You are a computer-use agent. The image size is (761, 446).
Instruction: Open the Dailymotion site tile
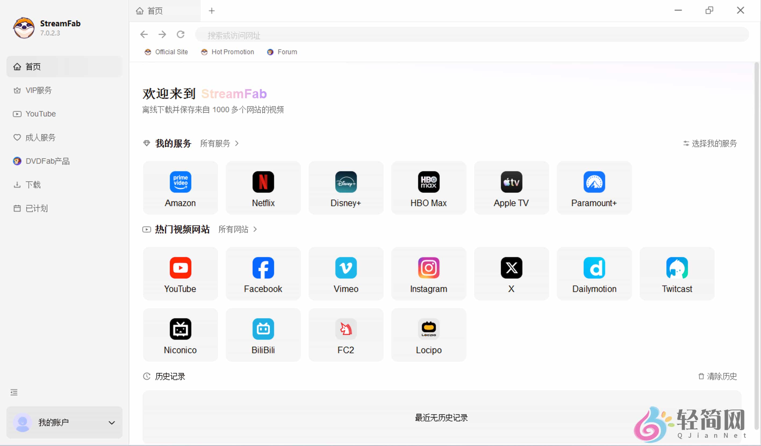[x=594, y=273]
